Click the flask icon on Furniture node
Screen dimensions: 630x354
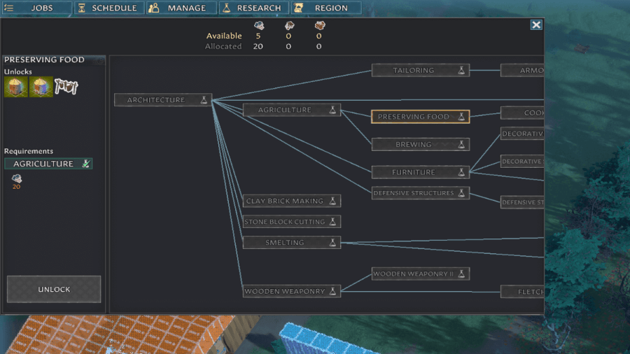[x=461, y=173]
